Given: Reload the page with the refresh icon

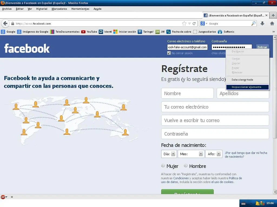Looking at the screenshot, I should pos(194,23).
